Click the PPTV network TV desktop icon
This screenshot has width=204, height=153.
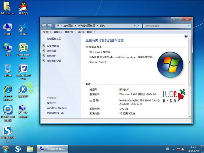(8, 110)
